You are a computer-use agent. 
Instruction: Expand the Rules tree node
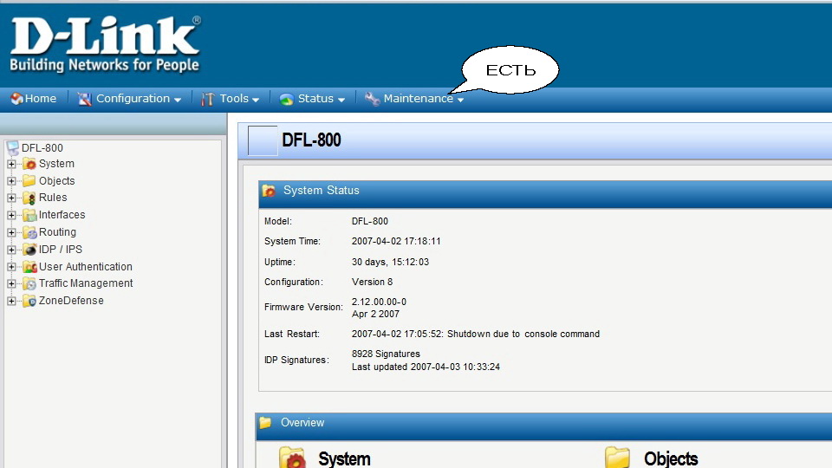(11, 198)
